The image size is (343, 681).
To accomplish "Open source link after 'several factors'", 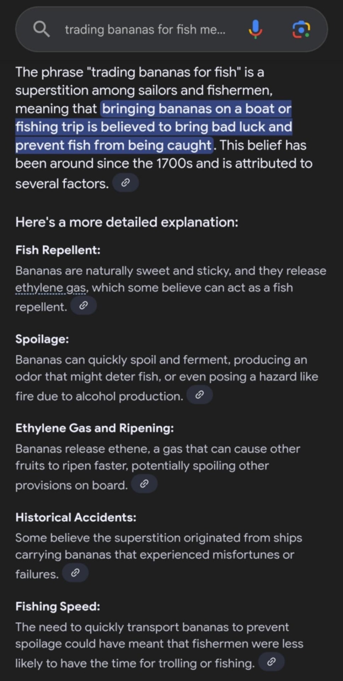I will point(125,183).
